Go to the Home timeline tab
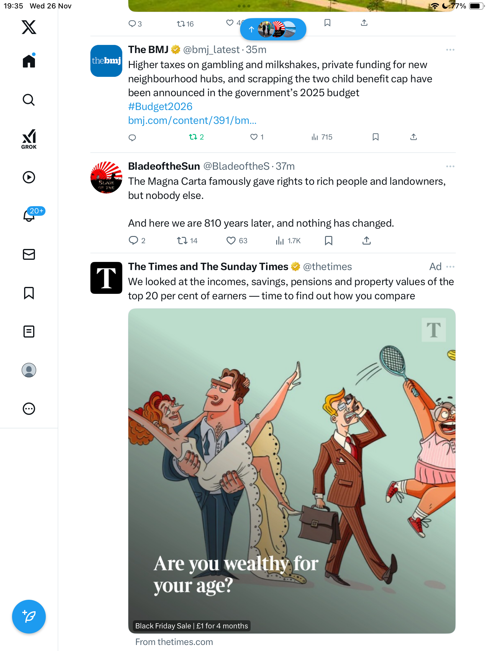 [29, 61]
